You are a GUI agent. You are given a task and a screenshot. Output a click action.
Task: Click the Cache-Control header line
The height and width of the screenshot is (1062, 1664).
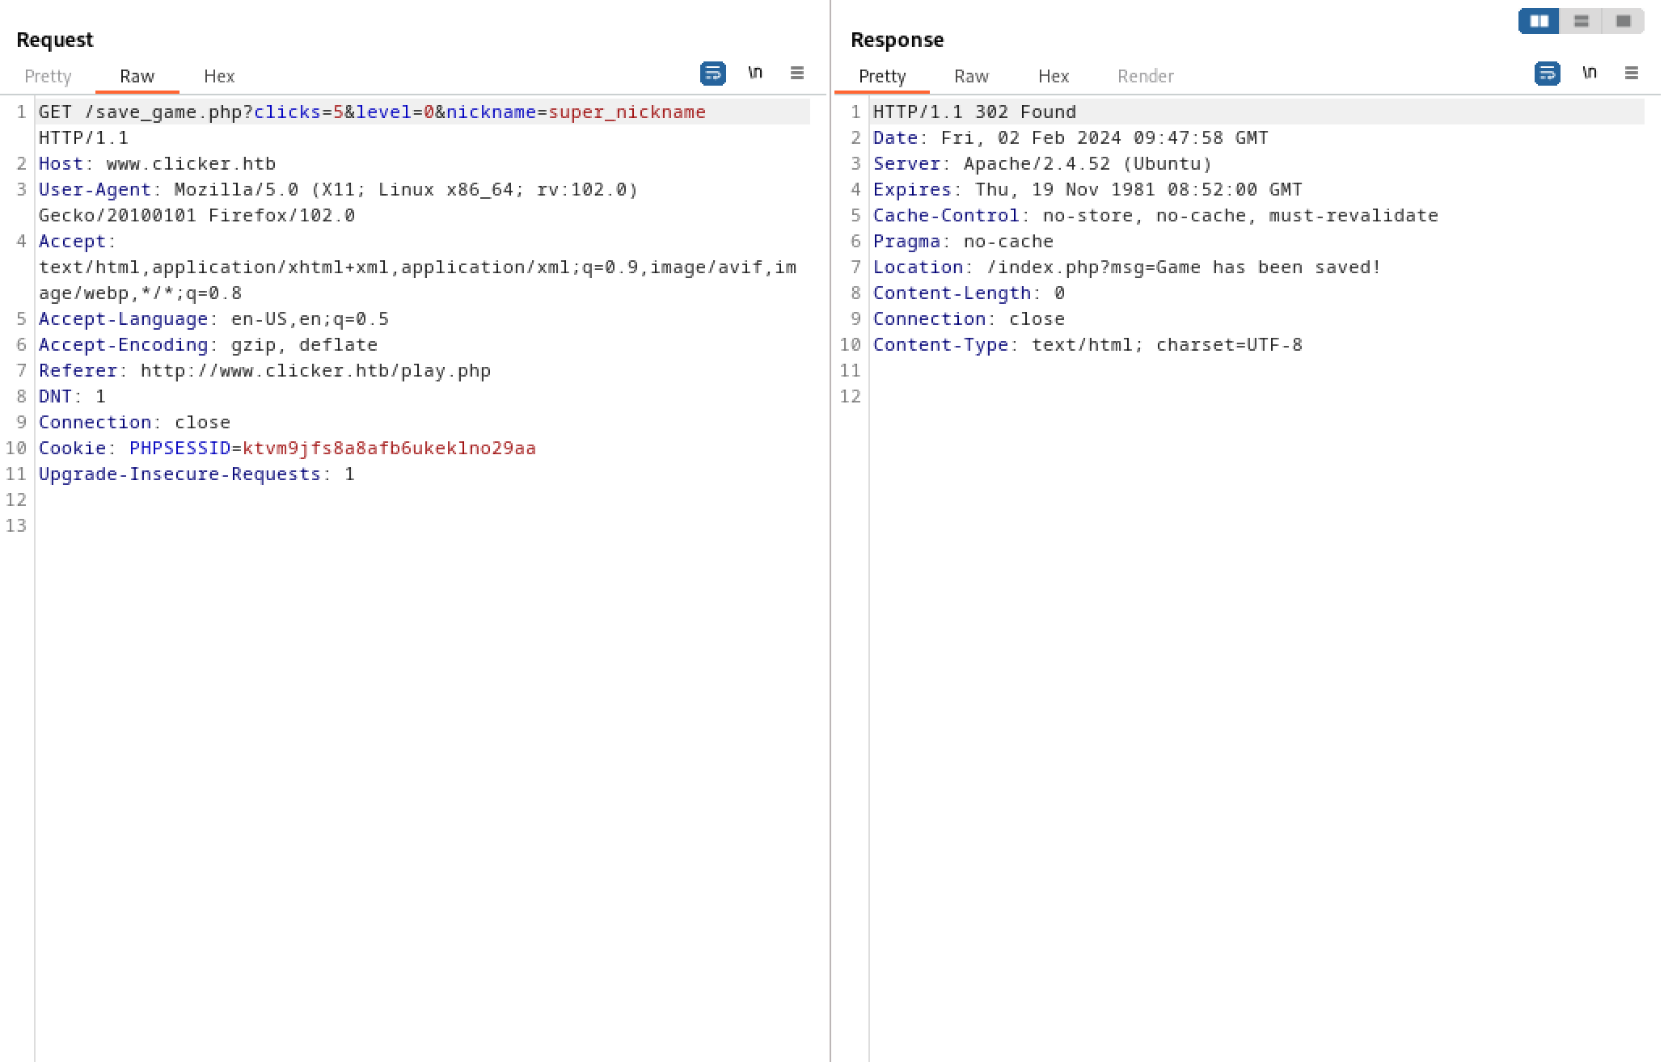(1155, 215)
